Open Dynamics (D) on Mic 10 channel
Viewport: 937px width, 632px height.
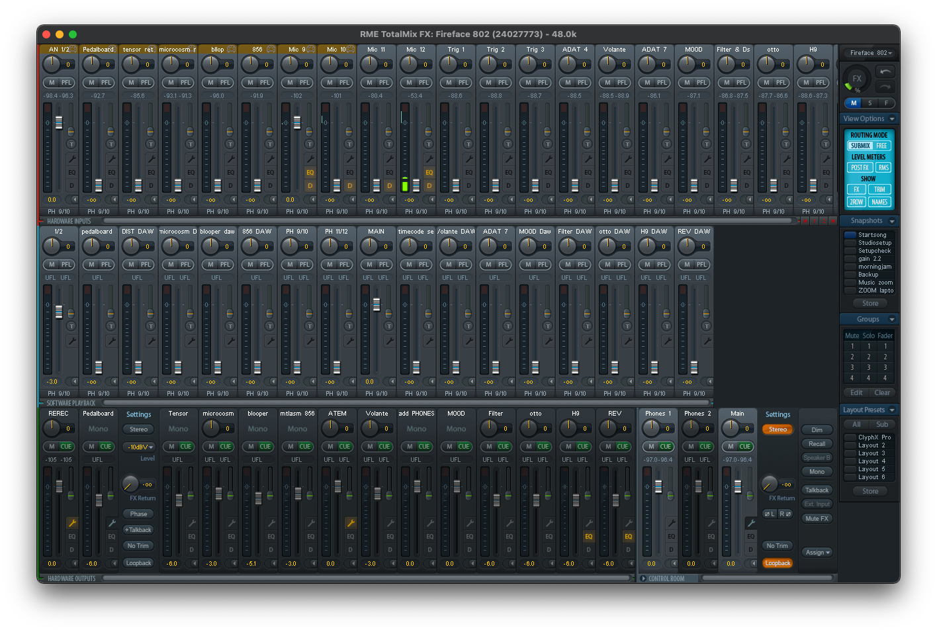pyautogui.click(x=349, y=186)
